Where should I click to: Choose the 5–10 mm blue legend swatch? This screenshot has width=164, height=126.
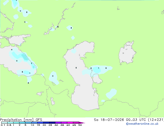pyautogui.click(x=28, y=123)
